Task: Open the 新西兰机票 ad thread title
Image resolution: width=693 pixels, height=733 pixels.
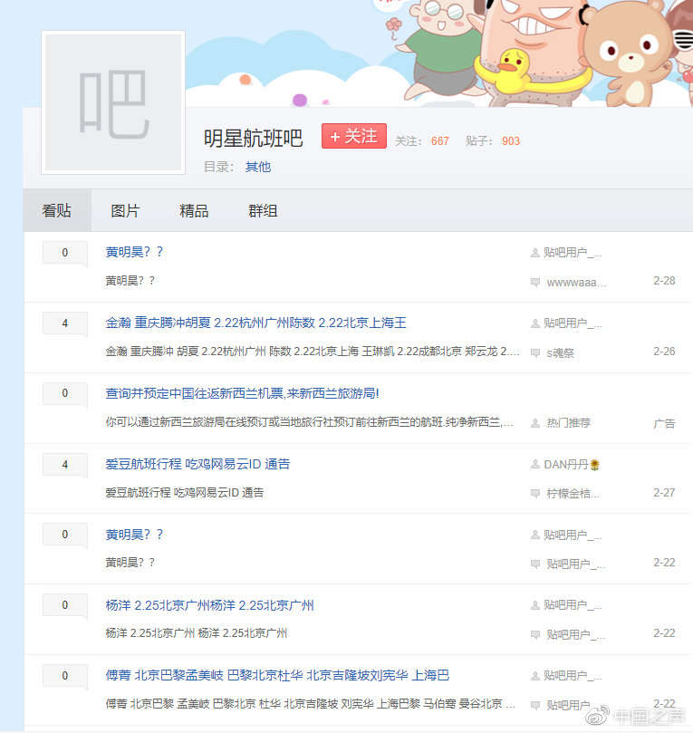Action: point(242,393)
